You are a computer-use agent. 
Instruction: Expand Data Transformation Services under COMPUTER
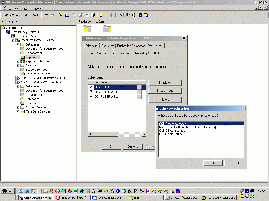[x=18, y=49]
